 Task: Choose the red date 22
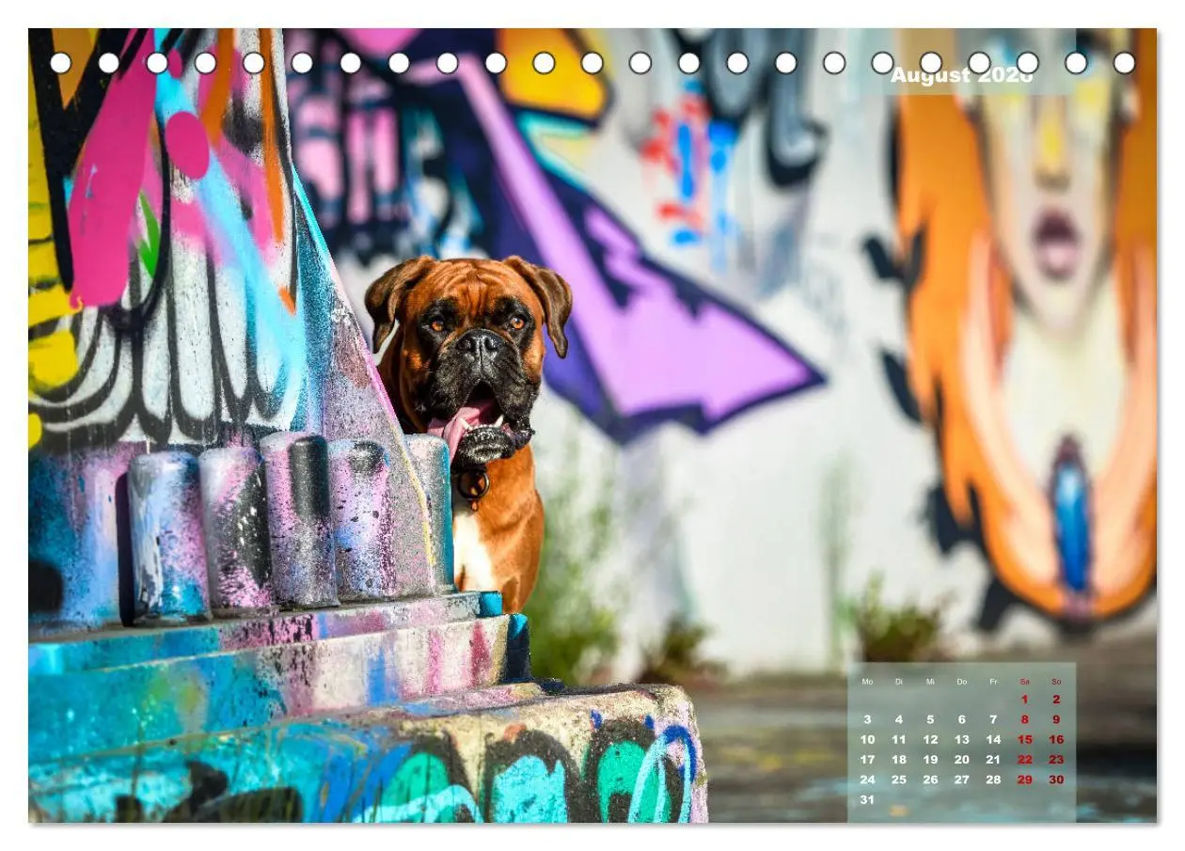tap(1024, 760)
